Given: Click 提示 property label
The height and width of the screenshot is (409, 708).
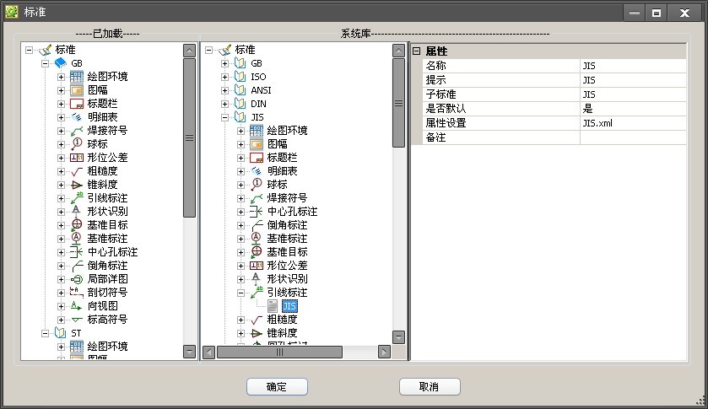Looking at the screenshot, I should coord(435,80).
